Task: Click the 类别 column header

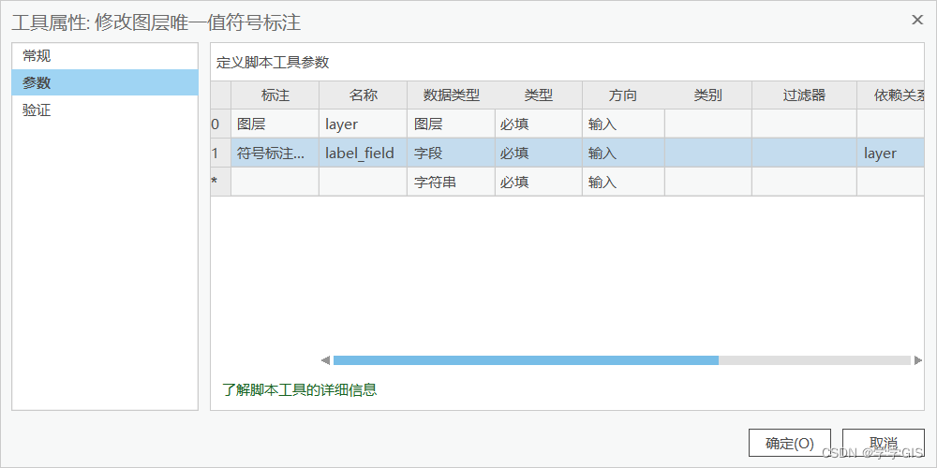Action: 708,95
